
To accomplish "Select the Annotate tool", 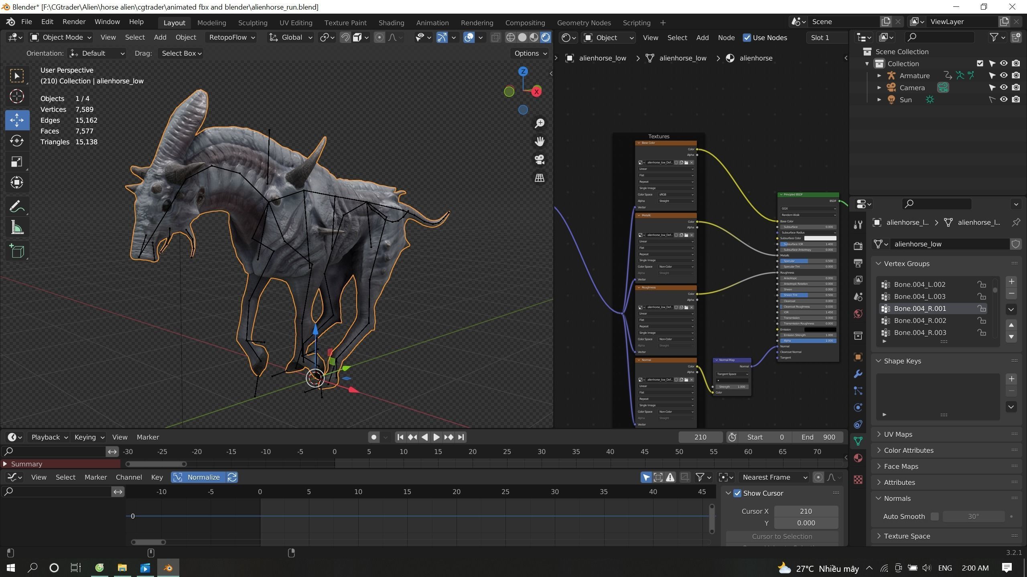I will coord(17,207).
